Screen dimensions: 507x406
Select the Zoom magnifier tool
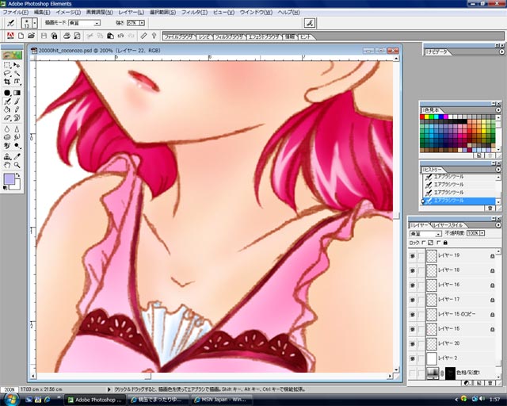pos(17,165)
